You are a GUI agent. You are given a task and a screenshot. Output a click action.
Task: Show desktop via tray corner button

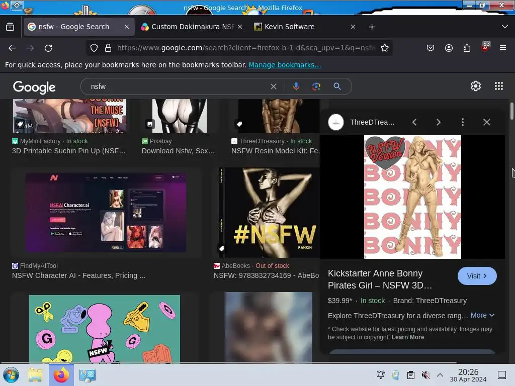tap(502, 375)
